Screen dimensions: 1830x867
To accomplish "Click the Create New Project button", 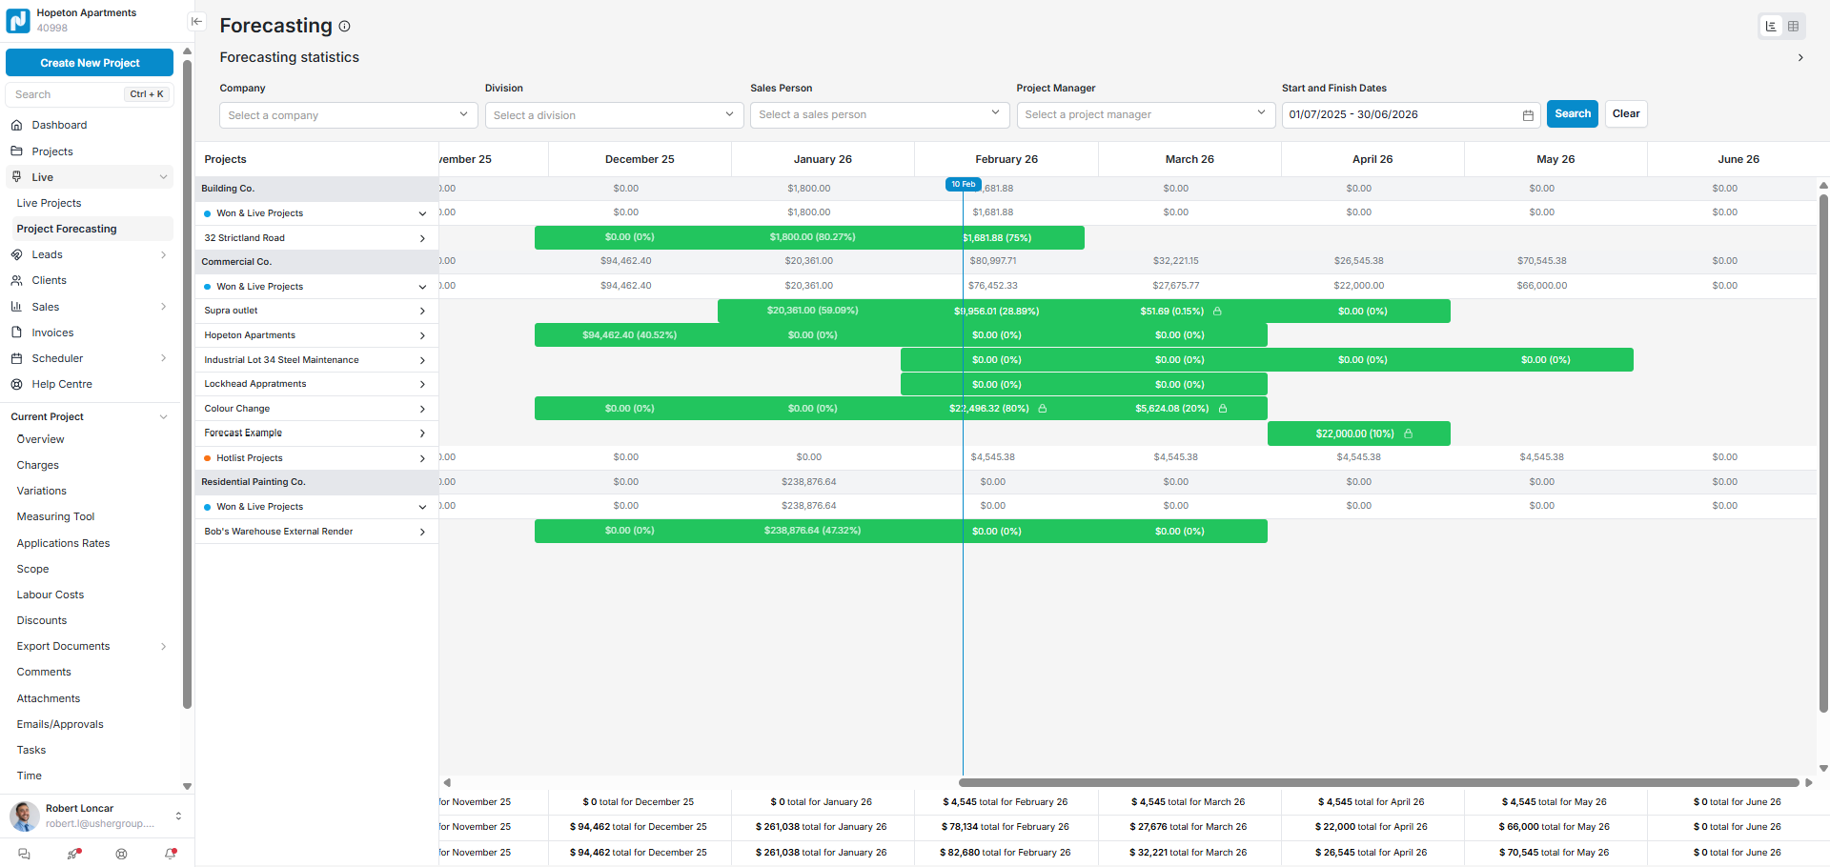I will click(90, 63).
